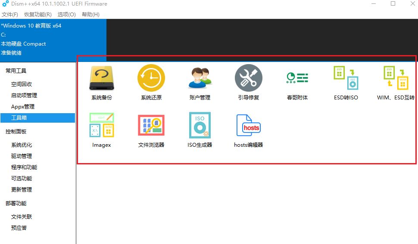418x244 pixels.
Task: Maximize the Dism++ window
Action: click(393, 4)
